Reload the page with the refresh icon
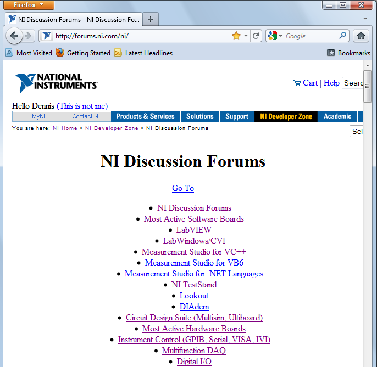Screen dimensions: 377x367 (x=256, y=36)
